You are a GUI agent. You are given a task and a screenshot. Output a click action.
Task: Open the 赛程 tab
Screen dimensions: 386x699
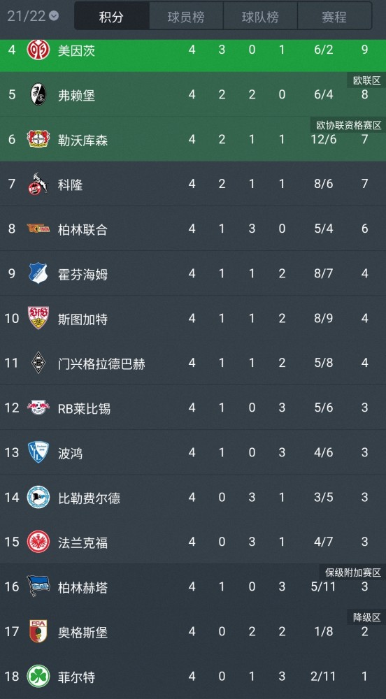(334, 17)
